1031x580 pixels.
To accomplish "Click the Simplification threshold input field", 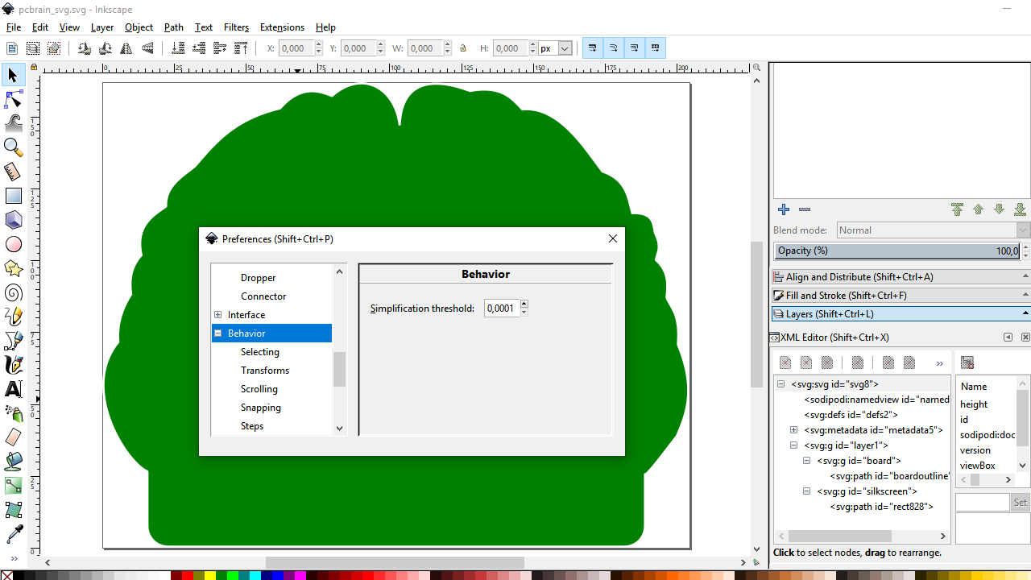I will pyautogui.click(x=501, y=308).
